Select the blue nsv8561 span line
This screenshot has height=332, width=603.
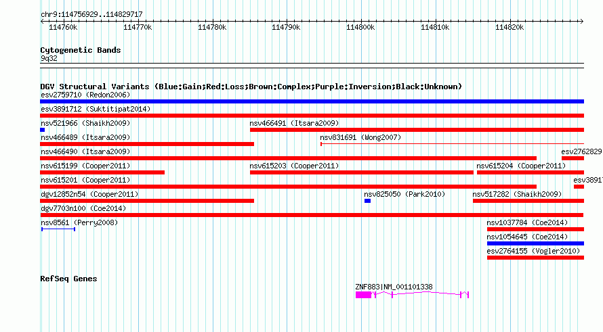(58, 229)
